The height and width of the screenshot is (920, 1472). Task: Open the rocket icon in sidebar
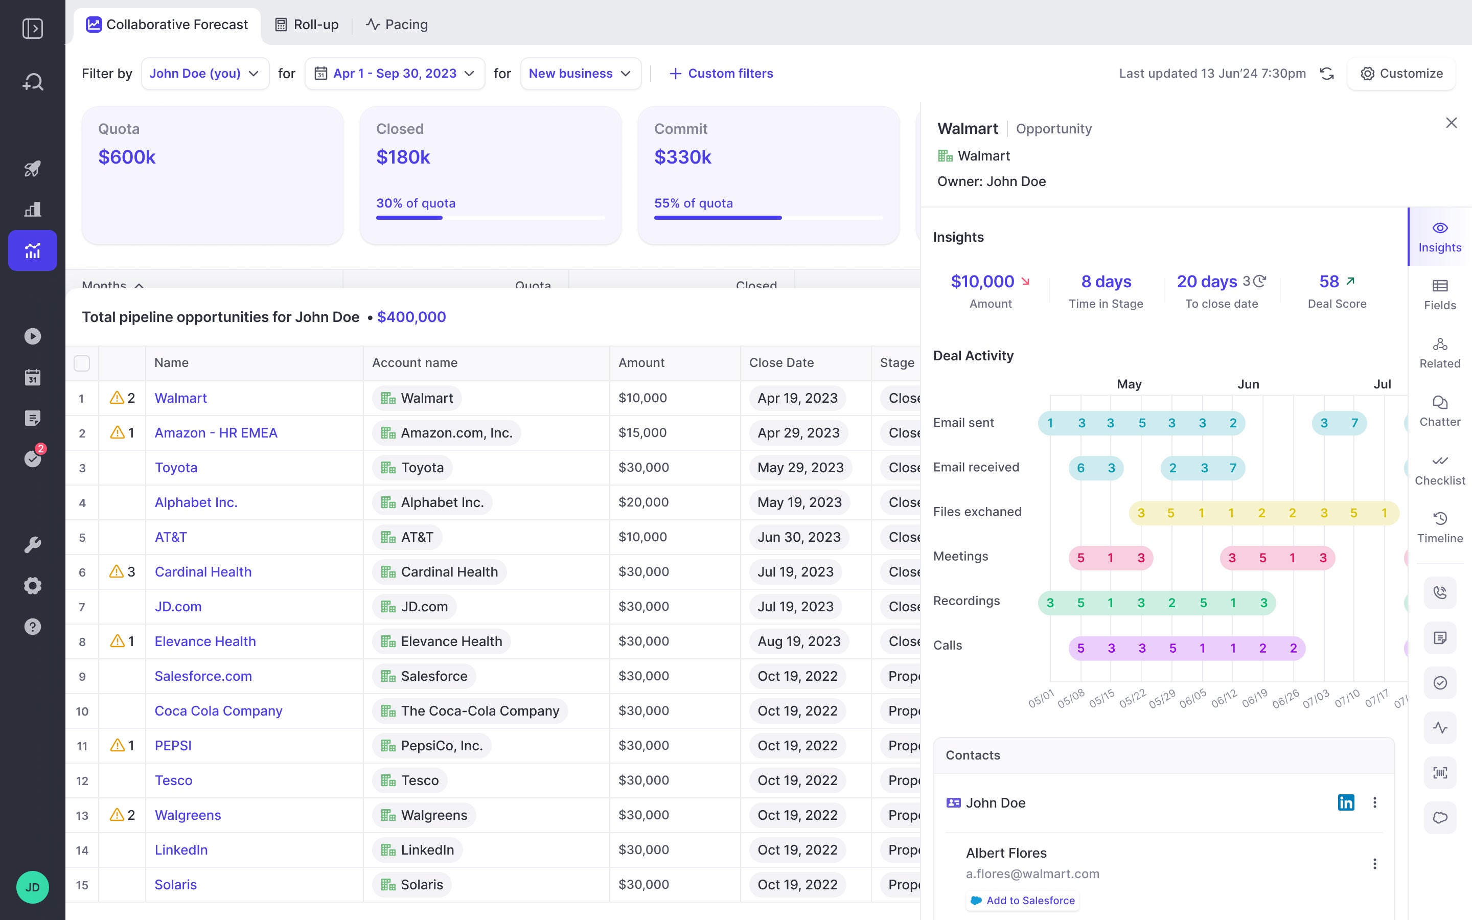point(32,169)
